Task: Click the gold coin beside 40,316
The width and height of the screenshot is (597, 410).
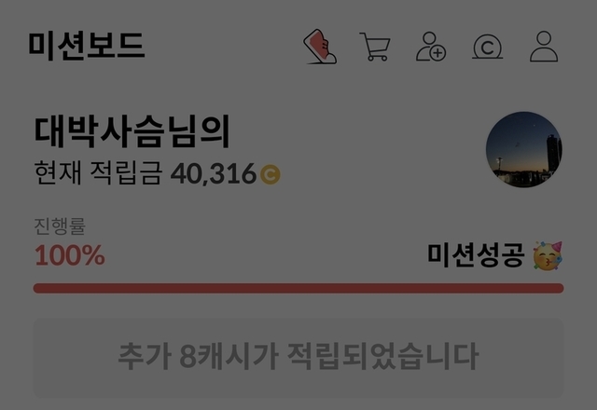Action: point(271,174)
